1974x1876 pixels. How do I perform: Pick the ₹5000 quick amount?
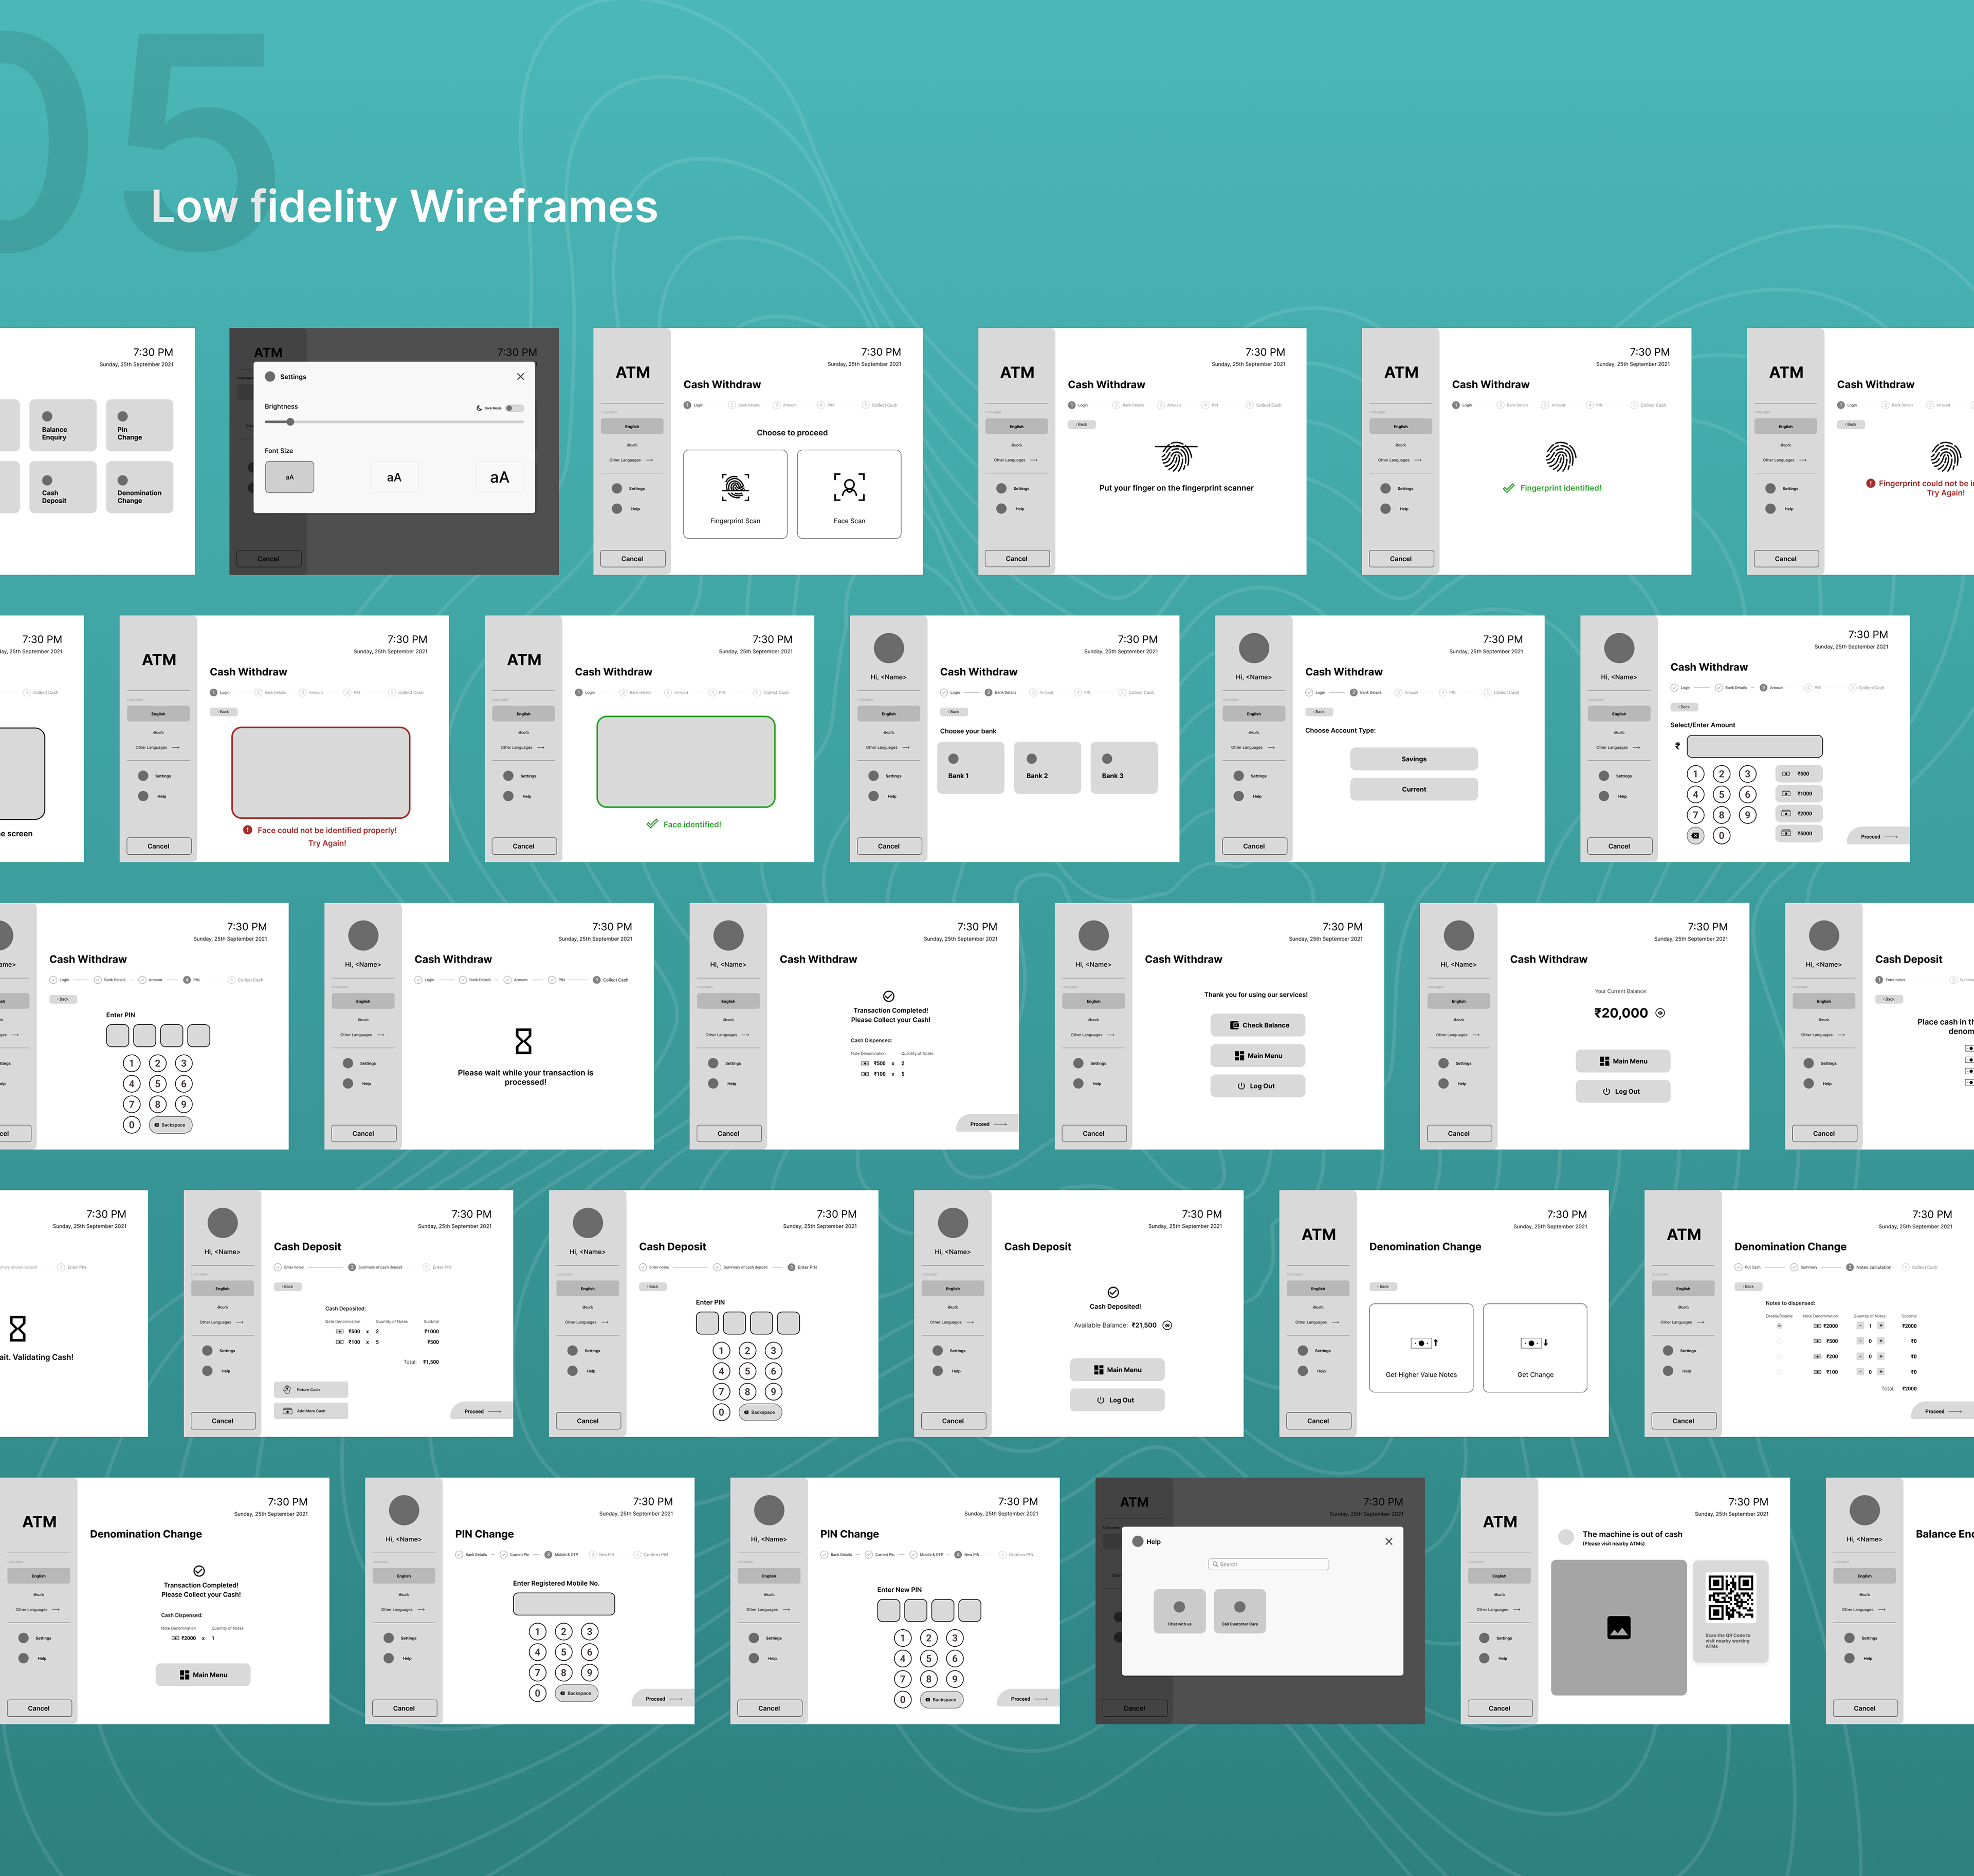point(1799,833)
